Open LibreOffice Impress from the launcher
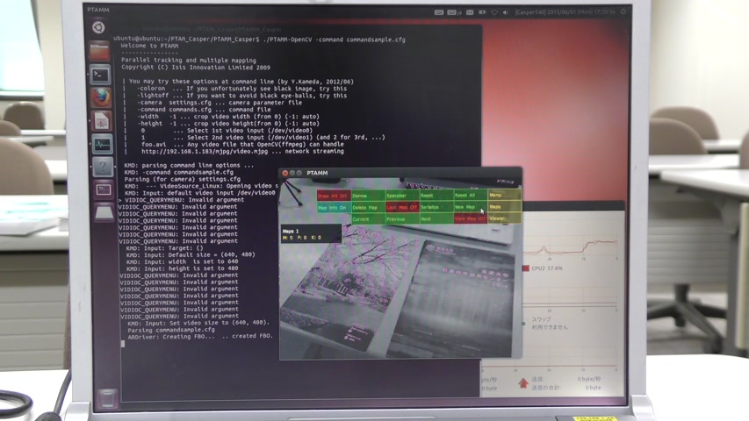Viewport: 749px width, 421px height. coord(102,121)
